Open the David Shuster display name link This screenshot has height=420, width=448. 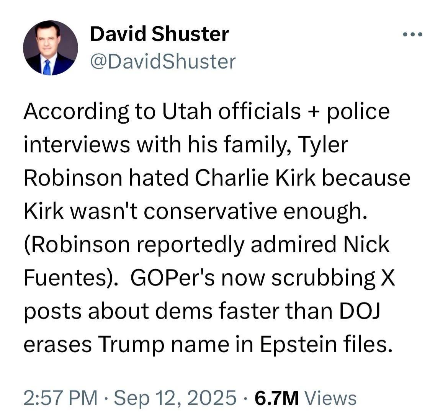[159, 34]
